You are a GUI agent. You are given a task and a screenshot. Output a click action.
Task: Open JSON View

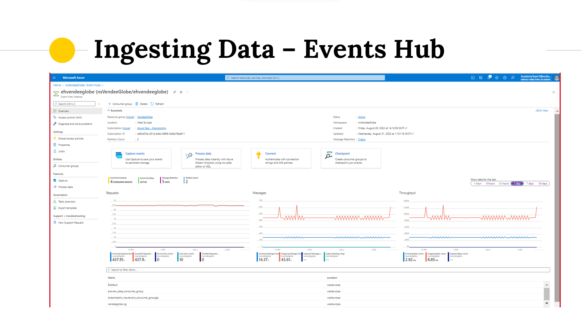coord(542,111)
